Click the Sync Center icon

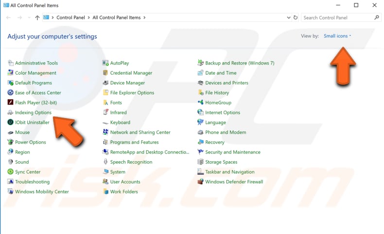pos(10,172)
